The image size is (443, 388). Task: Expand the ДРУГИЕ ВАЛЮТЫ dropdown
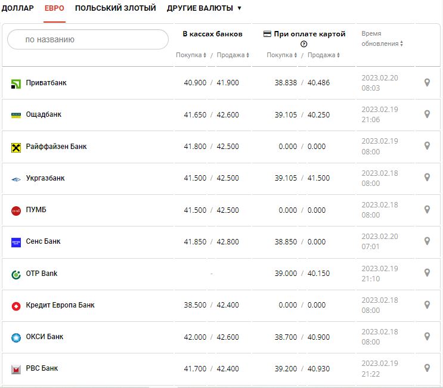click(204, 8)
